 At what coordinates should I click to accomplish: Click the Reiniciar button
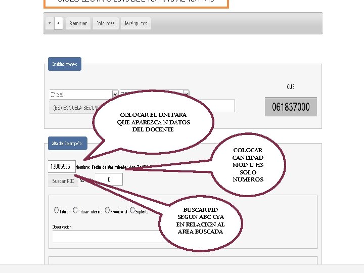pos(78,23)
